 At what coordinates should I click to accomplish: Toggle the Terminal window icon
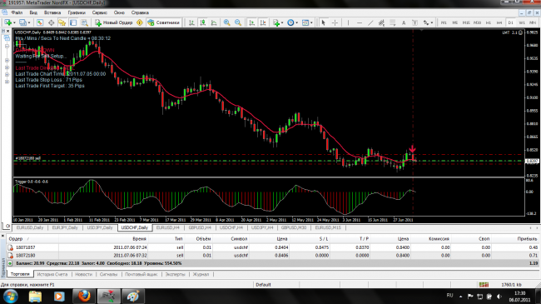click(x=73, y=22)
